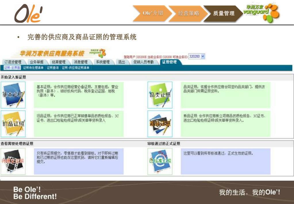Click the 查看需要处理的证照 section heading
Viewport: 294px width, 204px height.
point(17,144)
